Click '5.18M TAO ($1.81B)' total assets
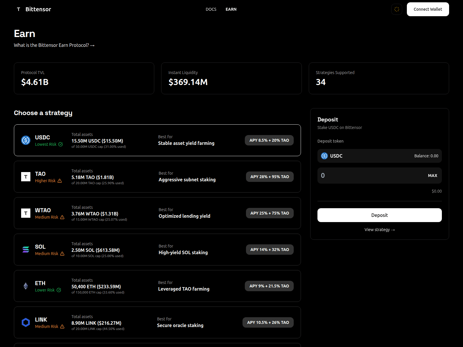Viewport: 463px width, 347px height. pyautogui.click(x=93, y=177)
